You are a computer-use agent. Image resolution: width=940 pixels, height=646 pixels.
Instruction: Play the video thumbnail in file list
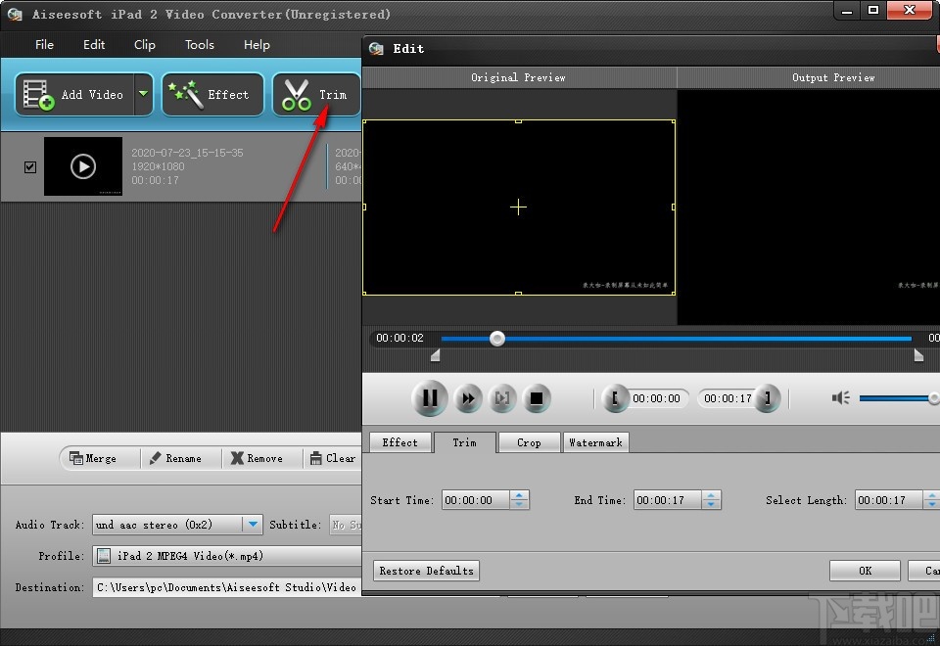(83, 166)
